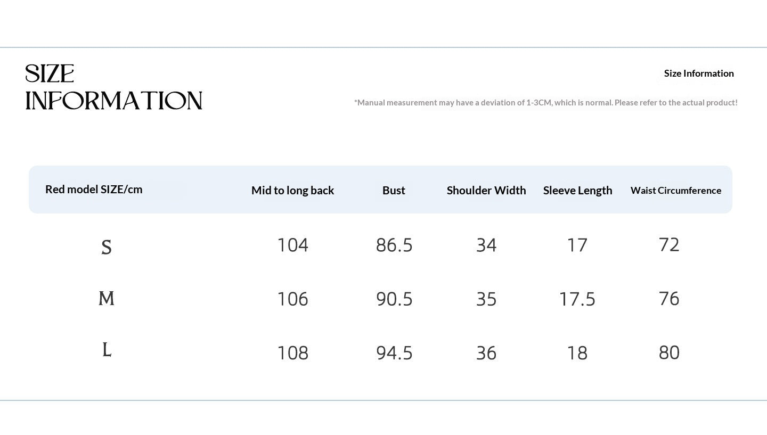767x435 pixels.
Task: Click the Waist Circumference column header
Action: [676, 191]
